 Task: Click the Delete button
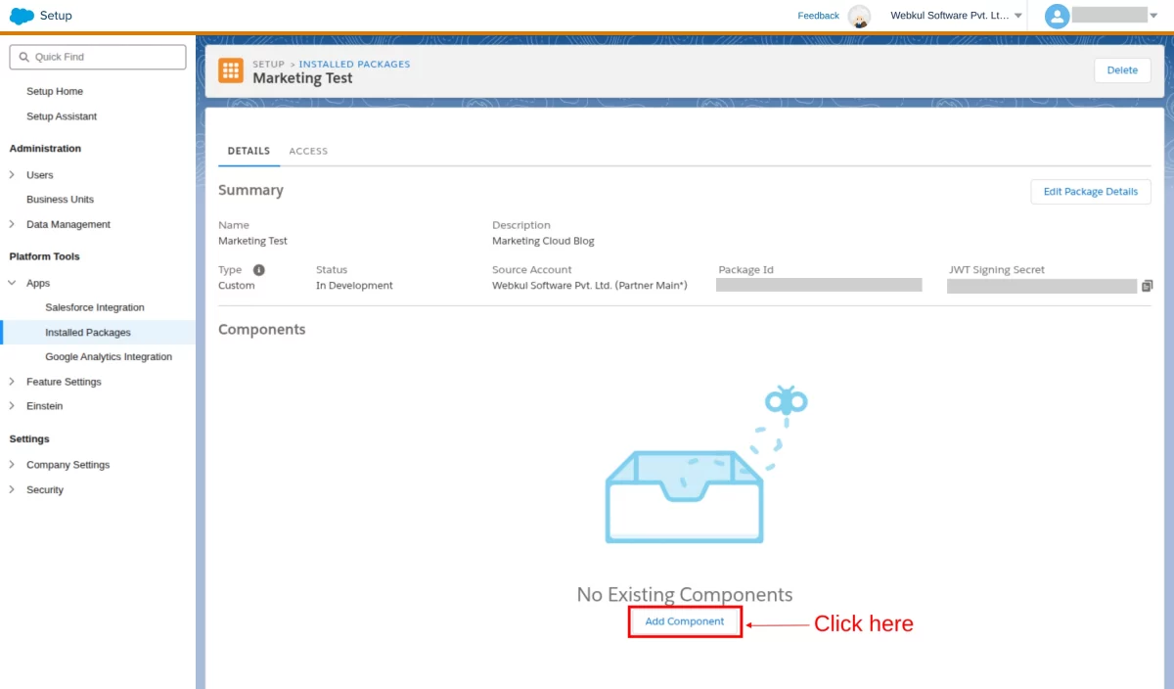pos(1122,70)
